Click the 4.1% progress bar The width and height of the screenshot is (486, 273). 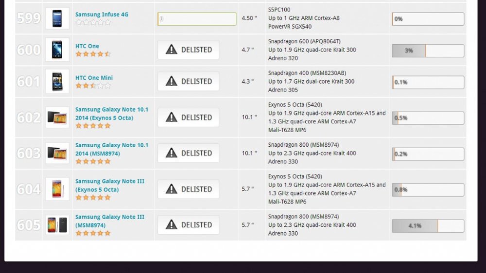coord(428,226)
